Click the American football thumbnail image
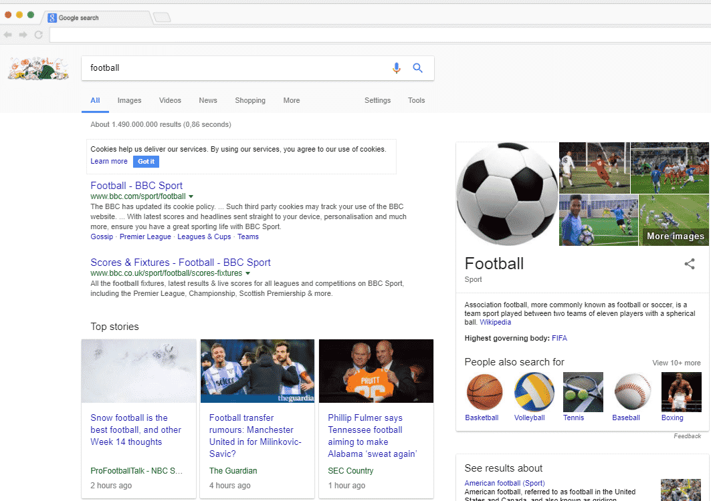Viewport: 711px width, 501px height. point(681,490)
